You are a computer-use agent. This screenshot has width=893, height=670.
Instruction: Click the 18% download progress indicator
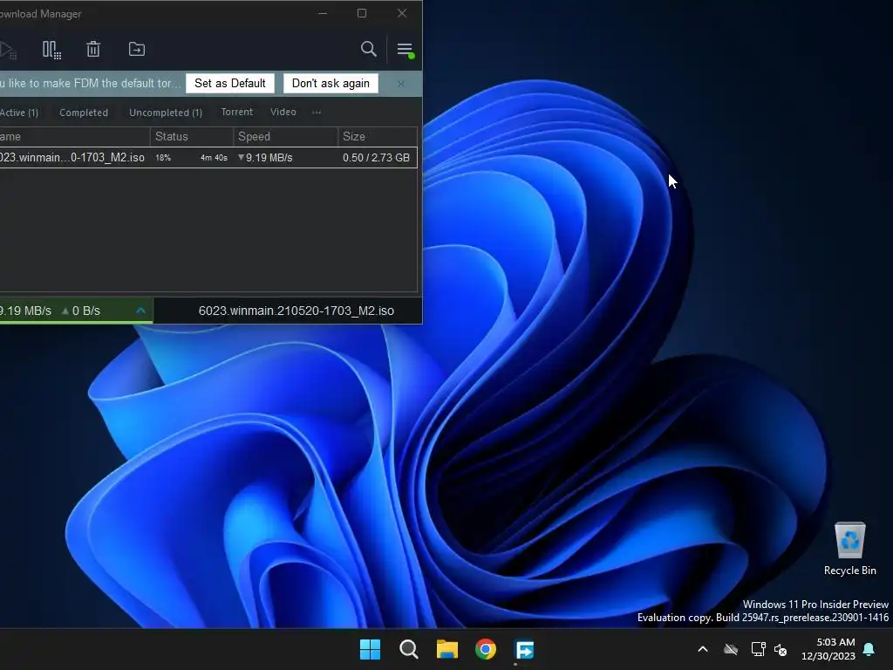point(163,158)
